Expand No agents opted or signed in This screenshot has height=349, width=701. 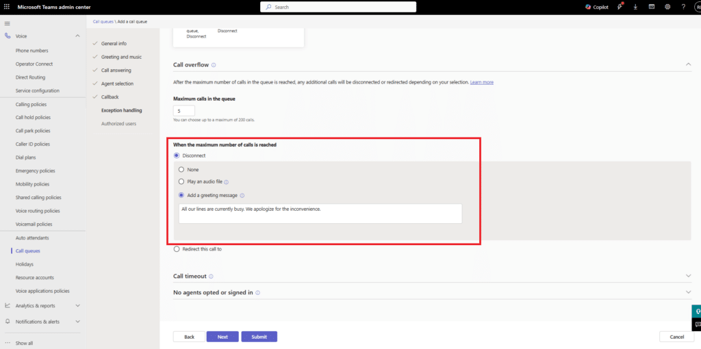(688, 292)
